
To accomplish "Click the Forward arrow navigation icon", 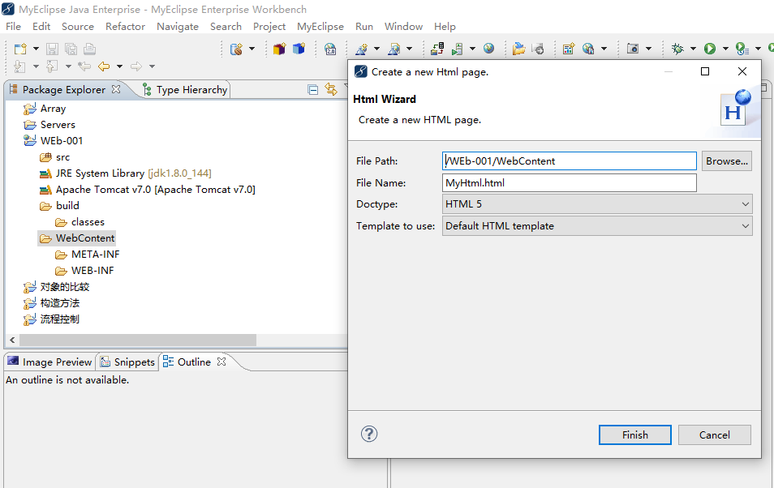I will click(x=136, y=66).
